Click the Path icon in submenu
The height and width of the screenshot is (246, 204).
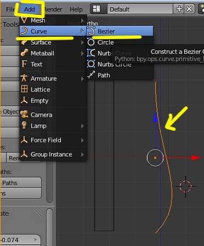pyautogui.click(x=91, y=75)
